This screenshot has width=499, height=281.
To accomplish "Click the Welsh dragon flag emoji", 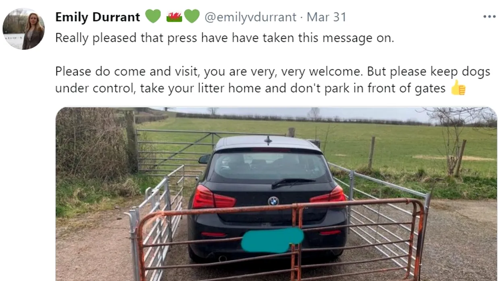I will [174, 17].
